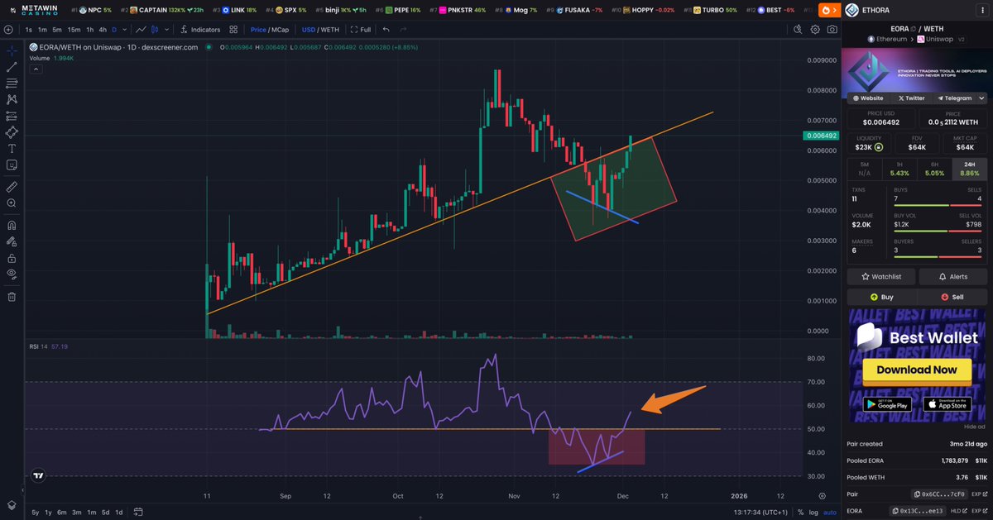Select the 5m timeframe
The height and width of the screenshot is (520, 993).
pyautogui.click(x=56, y=29)
